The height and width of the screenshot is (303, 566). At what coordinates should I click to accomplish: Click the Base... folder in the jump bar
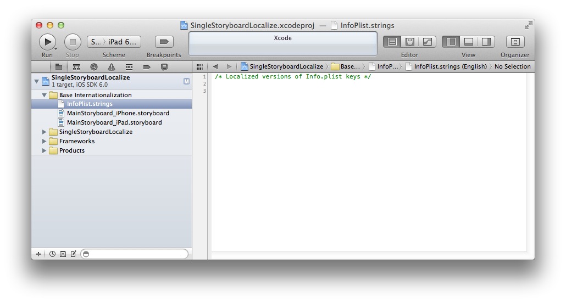point(346,66)
